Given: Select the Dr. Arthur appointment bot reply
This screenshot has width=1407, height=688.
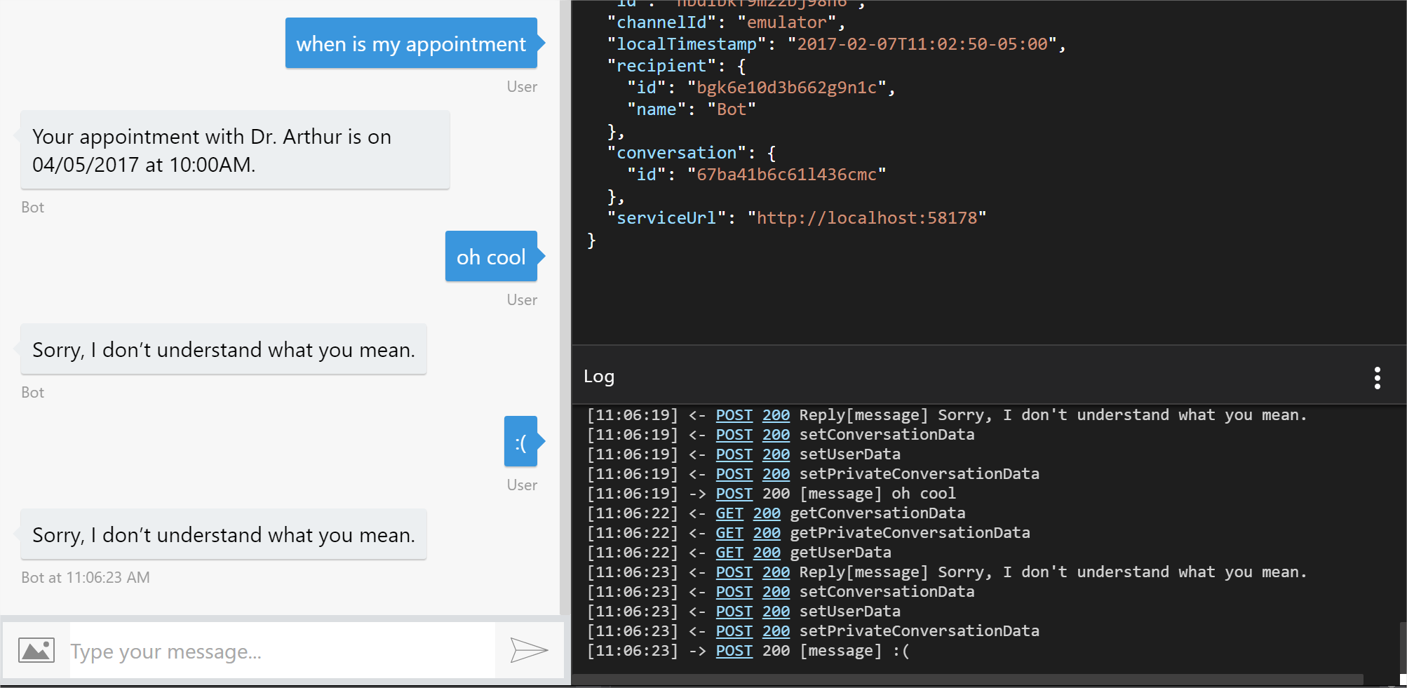Looking at the screenshot, I should [x=235, y=150].
